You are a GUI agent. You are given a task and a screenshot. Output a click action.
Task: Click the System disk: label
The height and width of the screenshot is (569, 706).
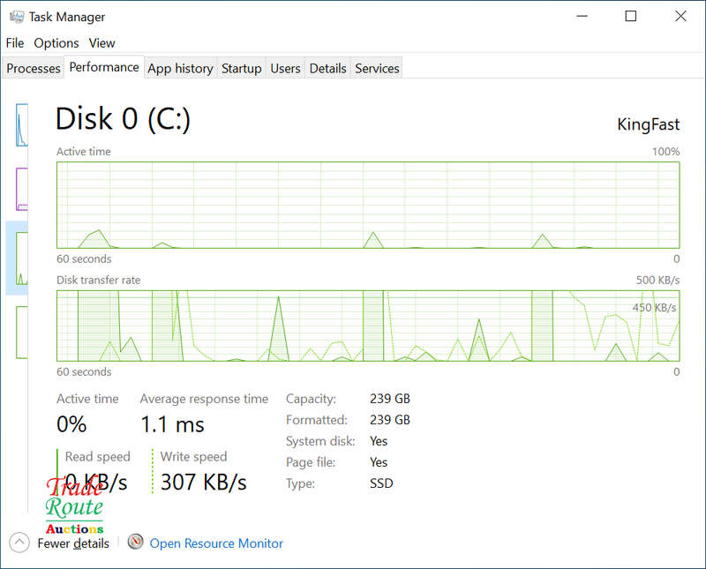click(x=320, y=441)
